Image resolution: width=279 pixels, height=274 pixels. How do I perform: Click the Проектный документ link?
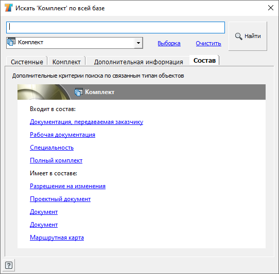60,199
